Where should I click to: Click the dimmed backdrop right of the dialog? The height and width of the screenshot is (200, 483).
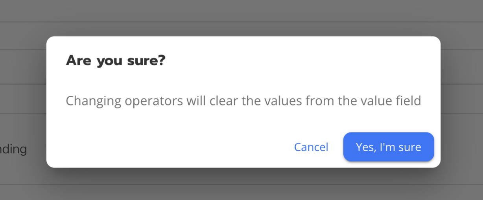click(462, 102)
